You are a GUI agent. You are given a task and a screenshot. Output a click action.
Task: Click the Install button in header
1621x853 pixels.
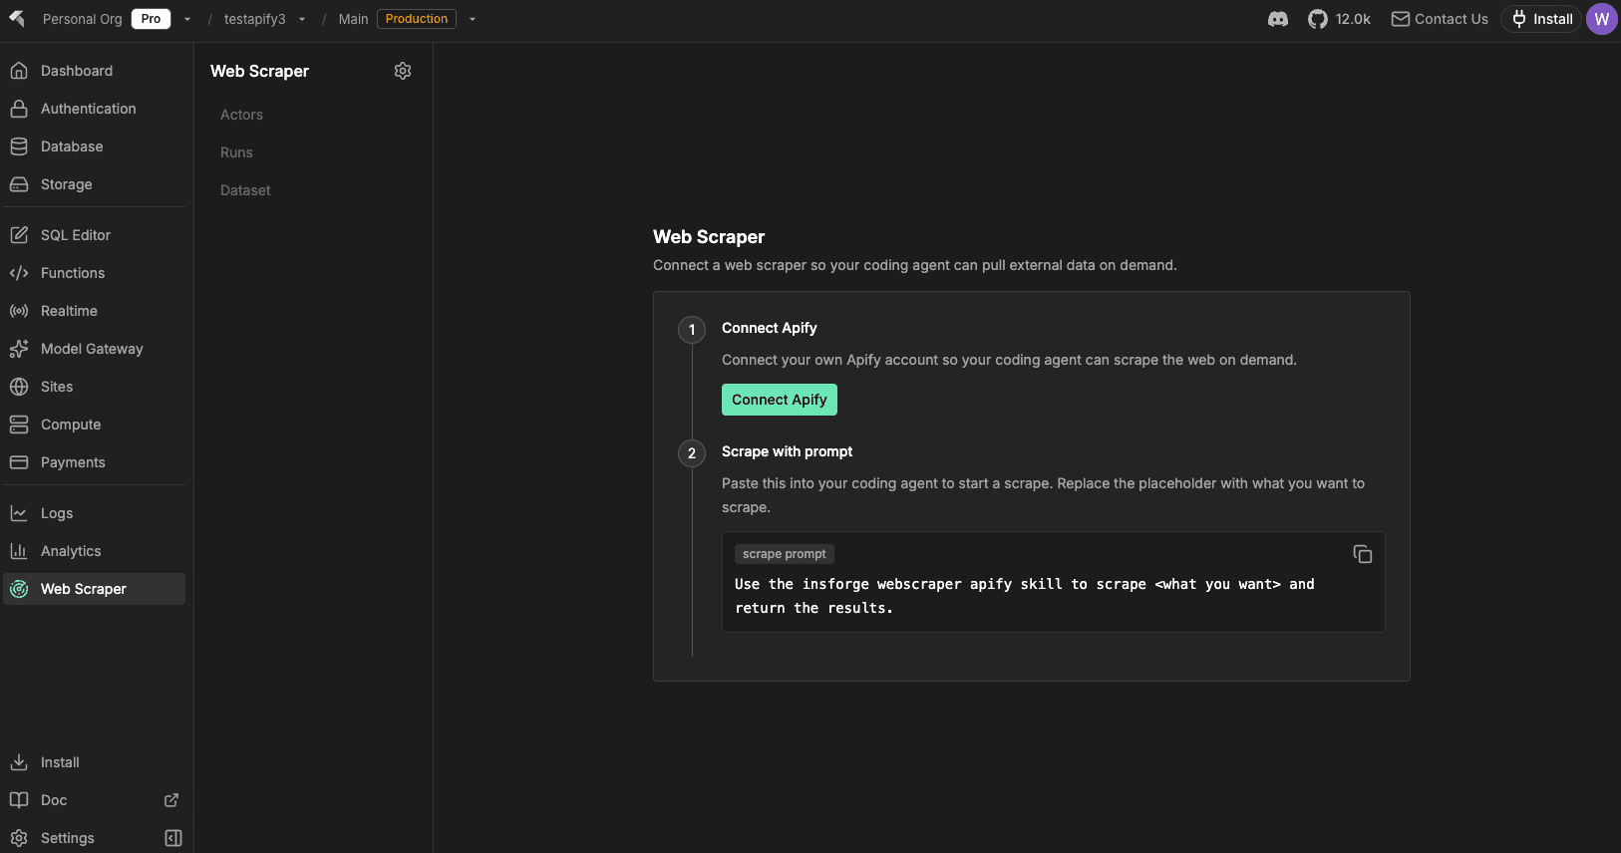click(x=1541, y=19)
